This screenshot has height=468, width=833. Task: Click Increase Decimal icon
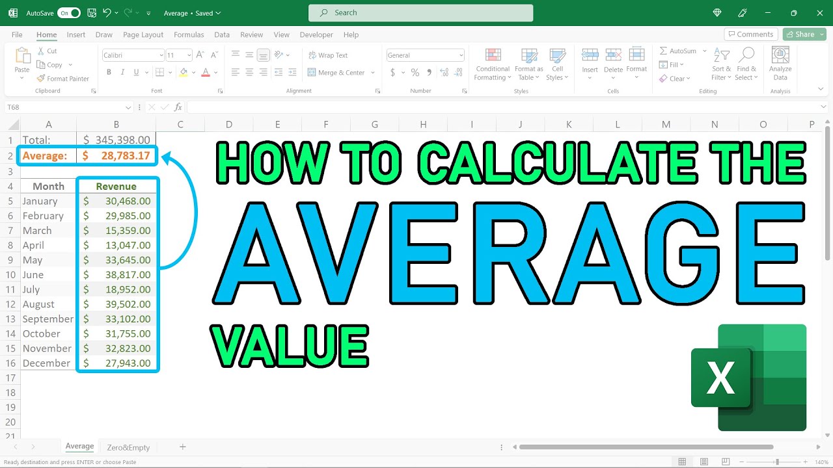click(444, 73)
